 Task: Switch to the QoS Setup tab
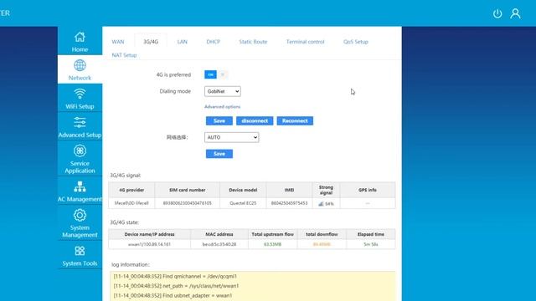pyautogui.click(x=356, y=42)
